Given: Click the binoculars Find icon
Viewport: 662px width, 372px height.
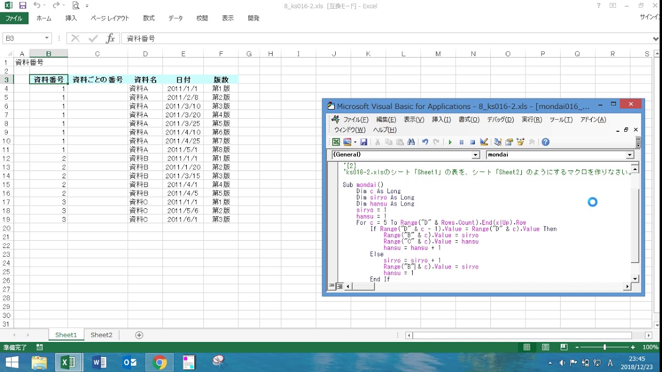Looking at the screenshot, I should [x=411, y=142].
